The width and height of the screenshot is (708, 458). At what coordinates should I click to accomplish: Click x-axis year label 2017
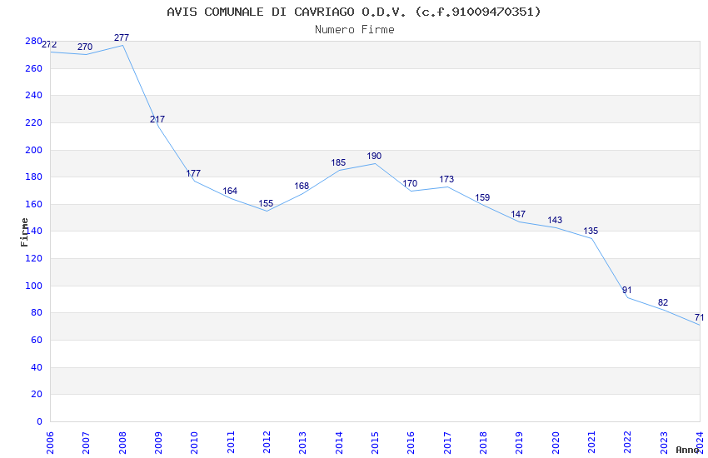pos(447,443)
